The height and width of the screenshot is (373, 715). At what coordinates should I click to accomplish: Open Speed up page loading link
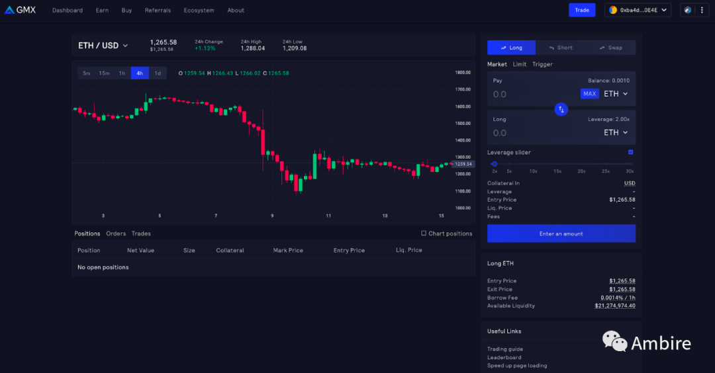[516, 365]
